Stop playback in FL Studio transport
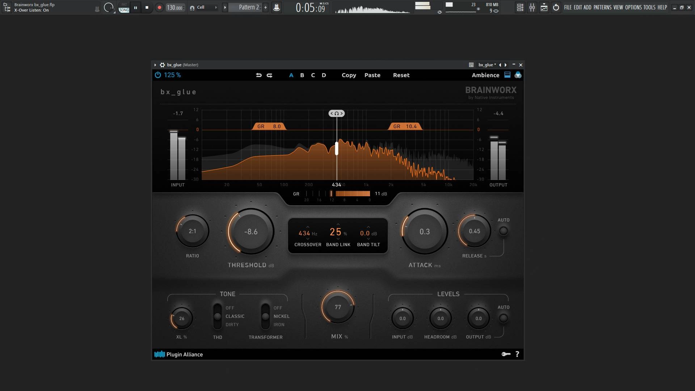The width and height of the screenshot is (695, 391). (x=147, y=7)
